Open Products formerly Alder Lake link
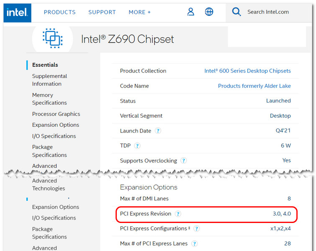 [x=254, y=86]
